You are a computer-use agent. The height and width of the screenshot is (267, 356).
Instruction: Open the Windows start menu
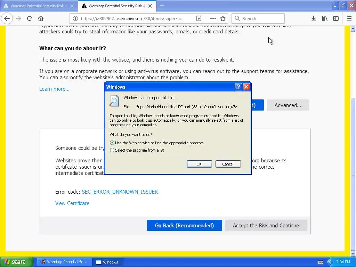pos(16,262)
